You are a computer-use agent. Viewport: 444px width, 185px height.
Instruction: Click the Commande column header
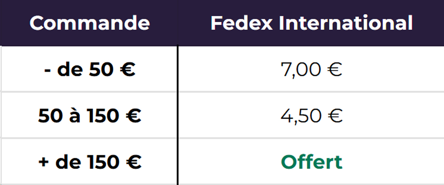(x=90, y=23)
